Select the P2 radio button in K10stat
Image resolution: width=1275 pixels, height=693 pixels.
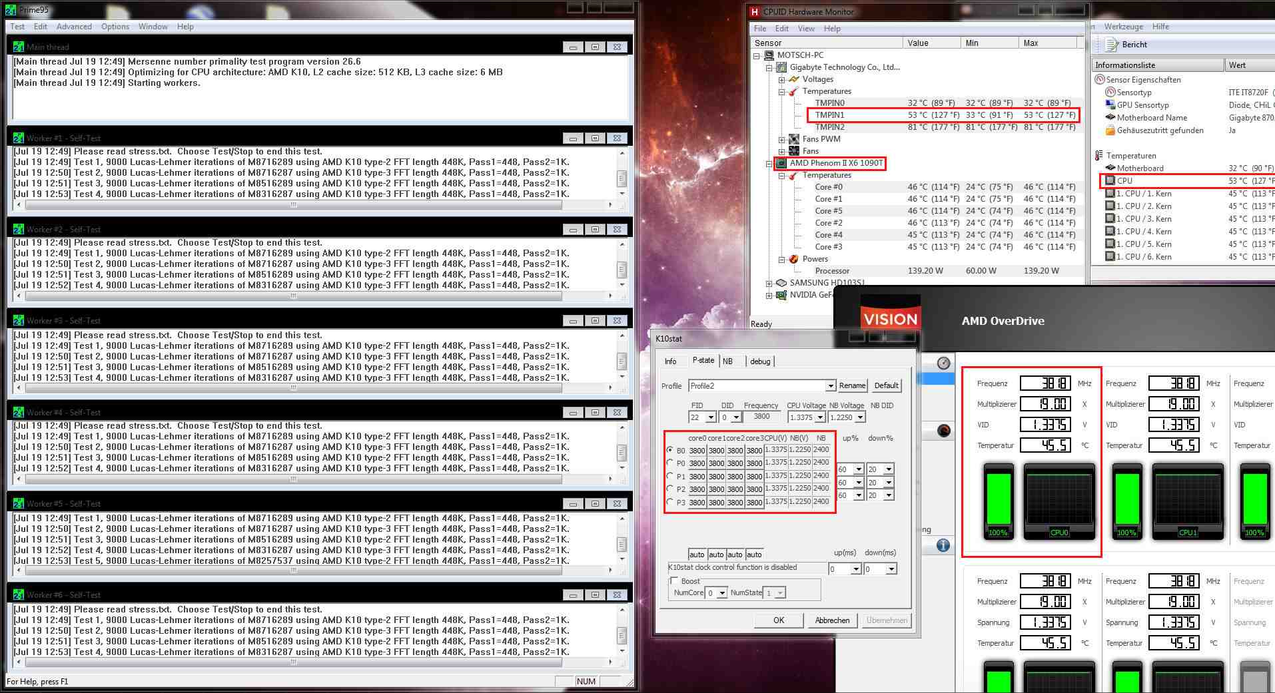(669, 489)
